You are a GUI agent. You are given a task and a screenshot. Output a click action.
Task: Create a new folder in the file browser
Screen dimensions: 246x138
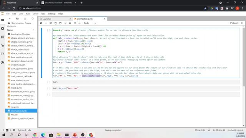tap(17, 19)
